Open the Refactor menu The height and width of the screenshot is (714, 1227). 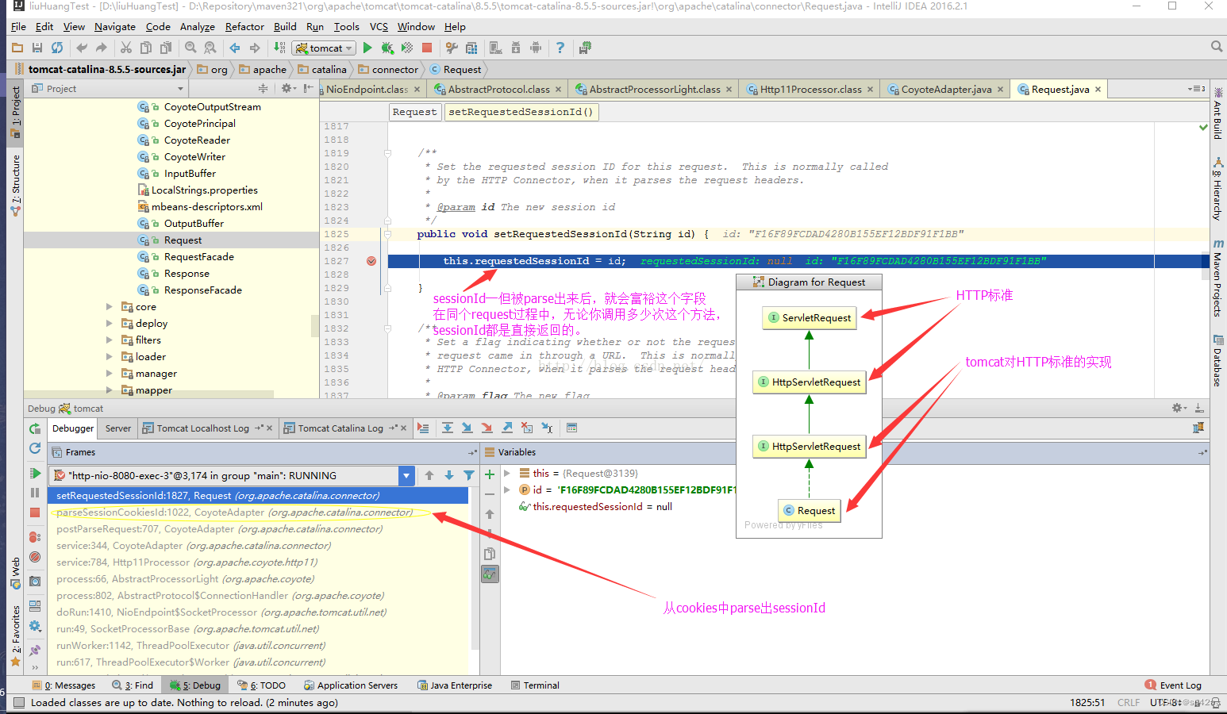(x=244, y=26)
